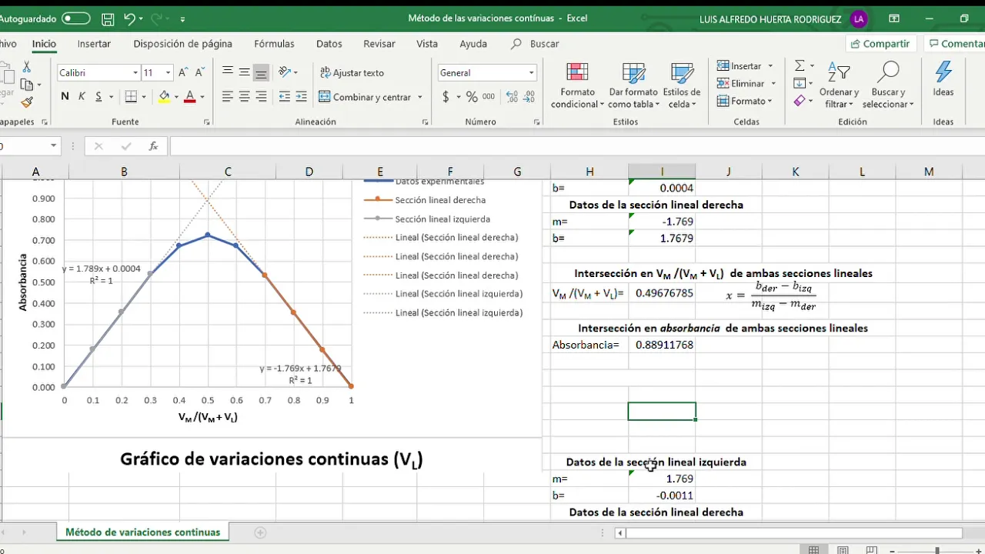985x554 pixels.
Task: Expand the General number format dropdown
Action: 531,73
